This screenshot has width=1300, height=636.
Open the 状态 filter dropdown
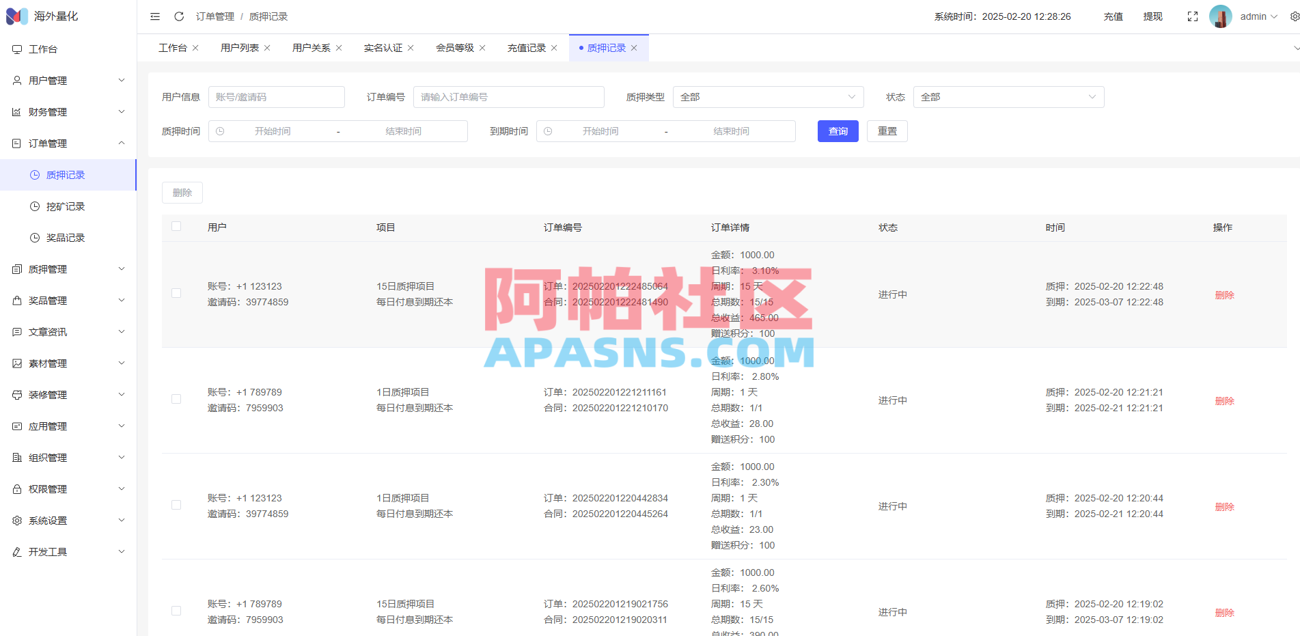[1008, 97]
